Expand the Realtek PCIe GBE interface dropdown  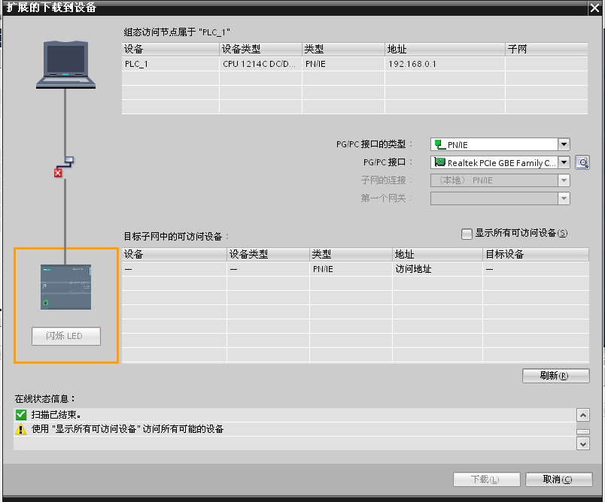tap(564, 162)
